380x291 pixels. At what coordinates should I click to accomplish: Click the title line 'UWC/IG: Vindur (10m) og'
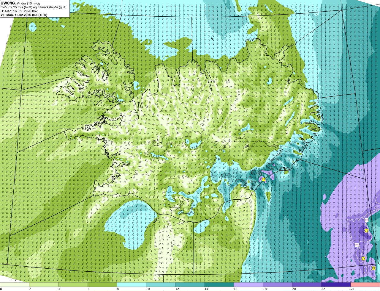coord(20,3)
